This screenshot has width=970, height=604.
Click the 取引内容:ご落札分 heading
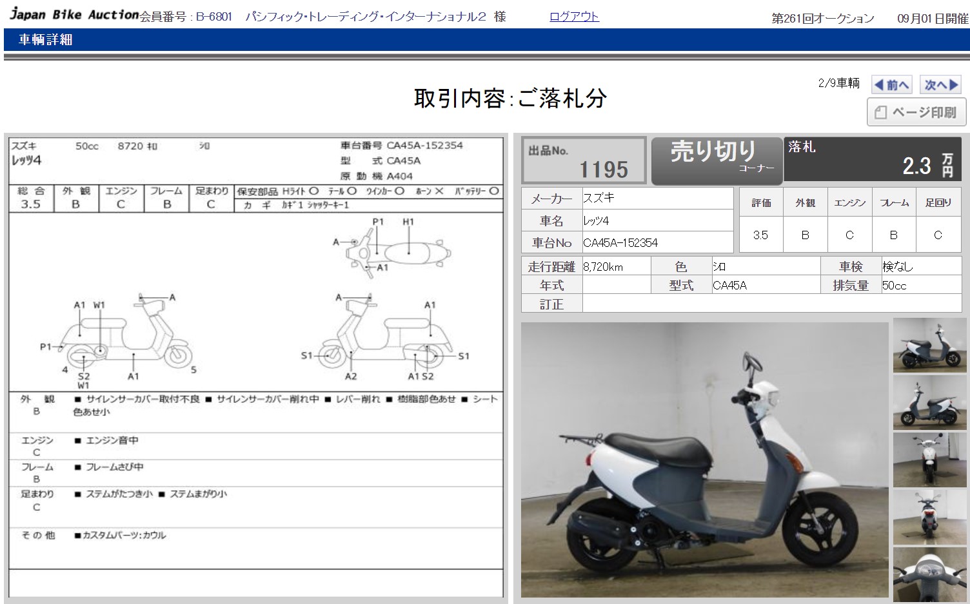tap(510, 98)
